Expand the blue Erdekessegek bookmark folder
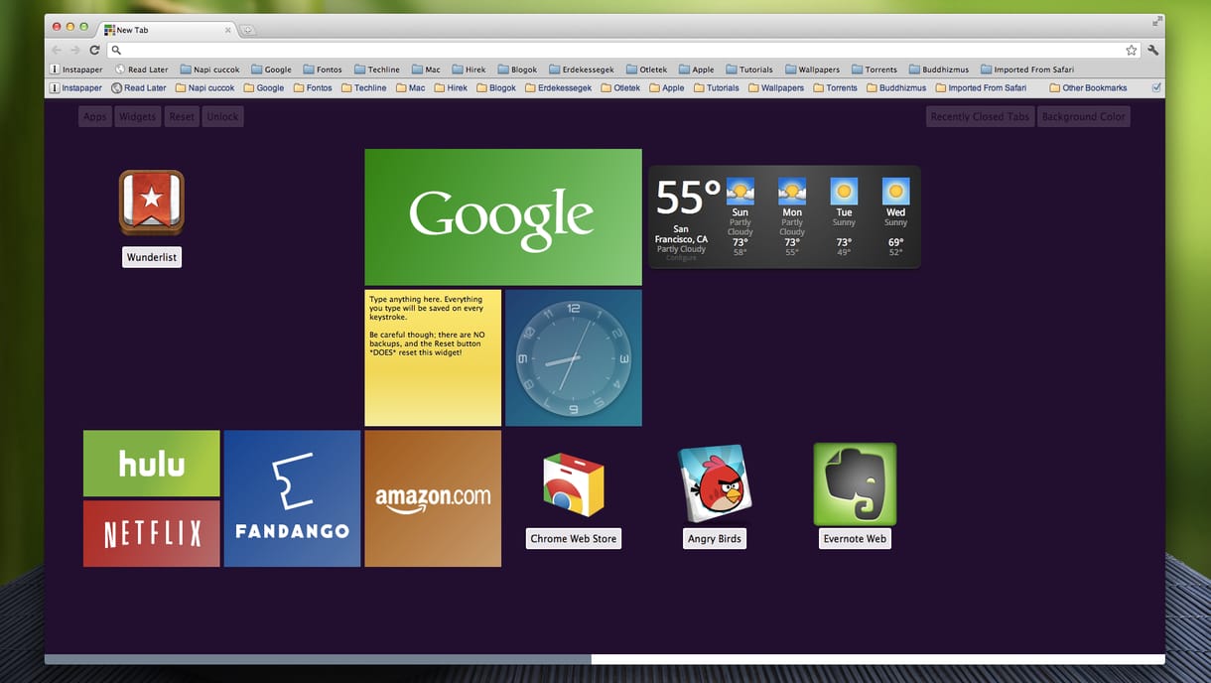1211x683 pixels. (582, 69)
